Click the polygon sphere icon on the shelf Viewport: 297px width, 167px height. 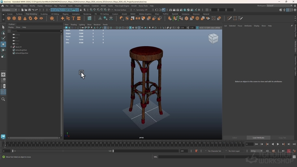click(x=9, y=18)
